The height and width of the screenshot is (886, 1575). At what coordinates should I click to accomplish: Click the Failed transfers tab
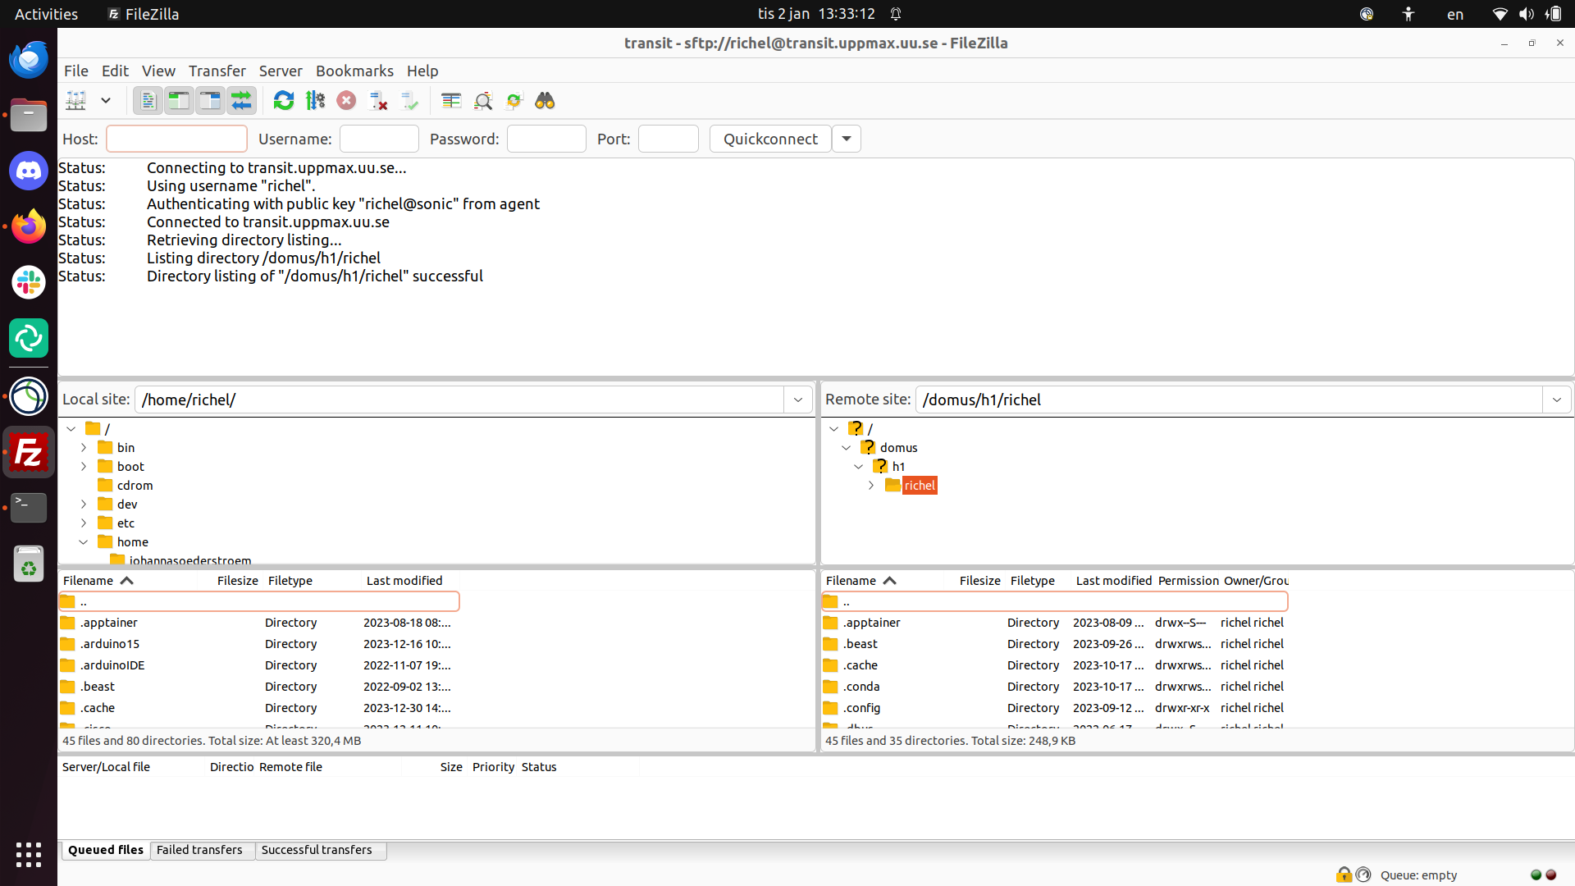[x=198, y=849]
